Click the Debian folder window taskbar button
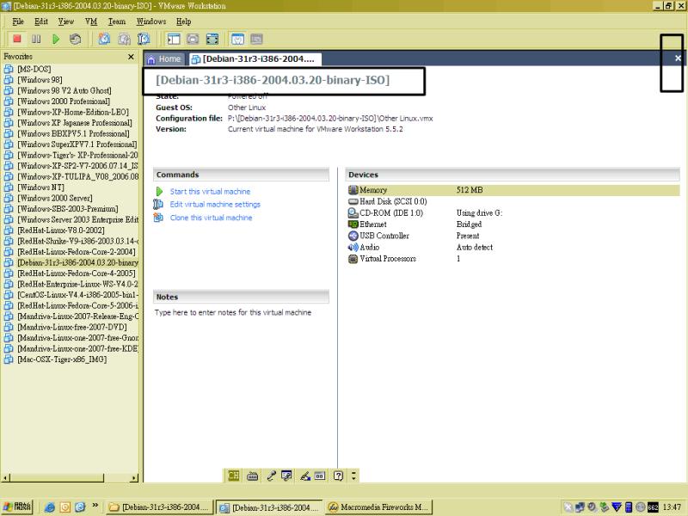The height and width of the screenshot is (516, 688). 160,507
